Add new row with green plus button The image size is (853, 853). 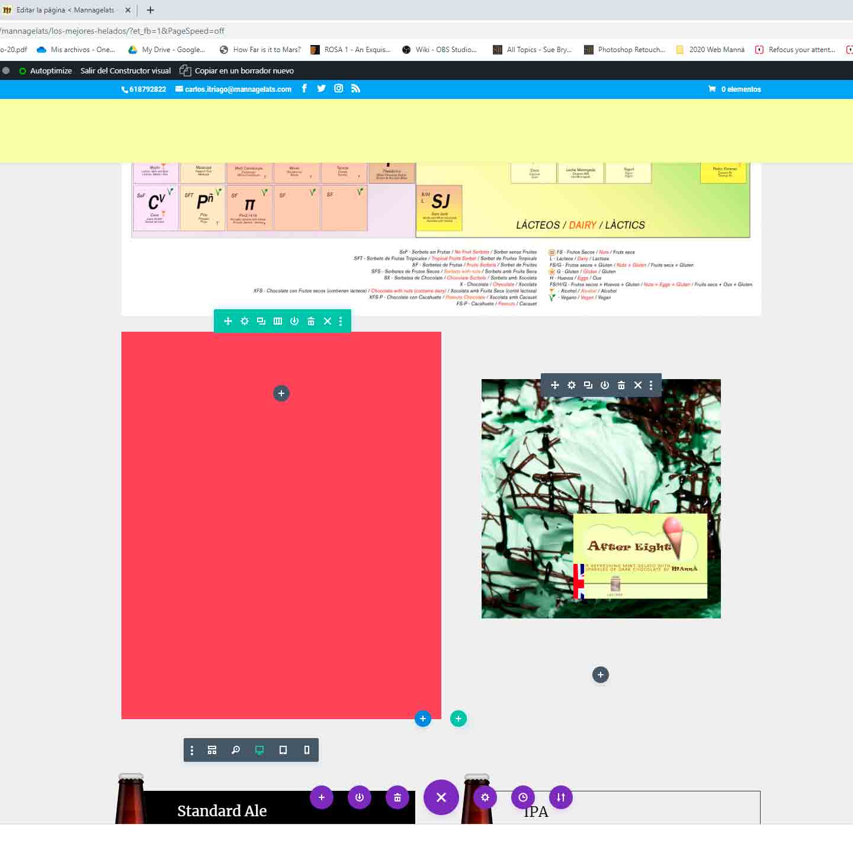458,719
